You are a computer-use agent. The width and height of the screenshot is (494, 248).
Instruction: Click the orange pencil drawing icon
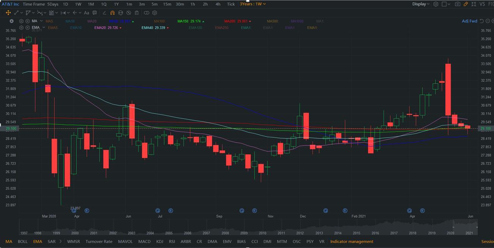466,4
